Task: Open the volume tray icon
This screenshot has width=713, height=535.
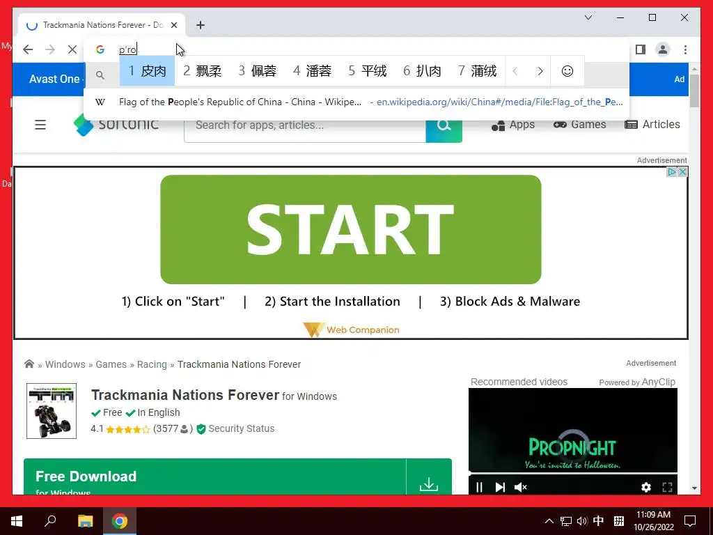Action: (x=581, y=521)
